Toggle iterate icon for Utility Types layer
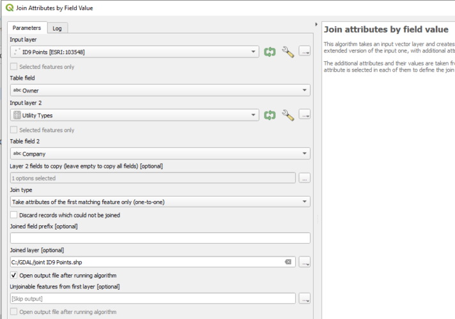 coord(270,115)
